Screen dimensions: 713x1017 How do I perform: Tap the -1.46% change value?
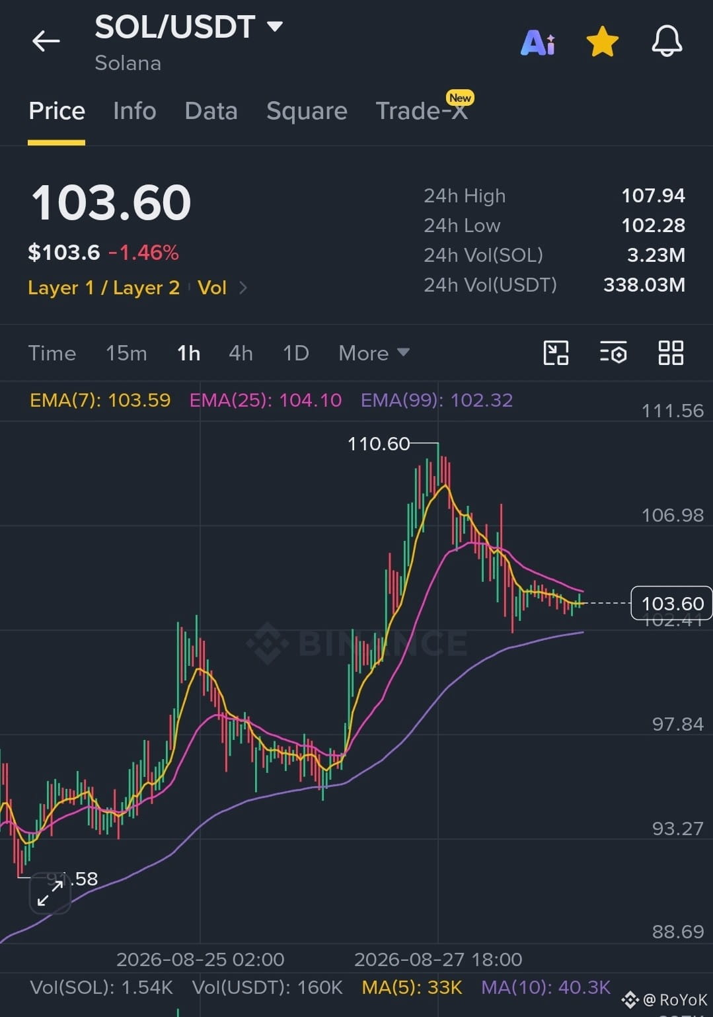[143, 253]
